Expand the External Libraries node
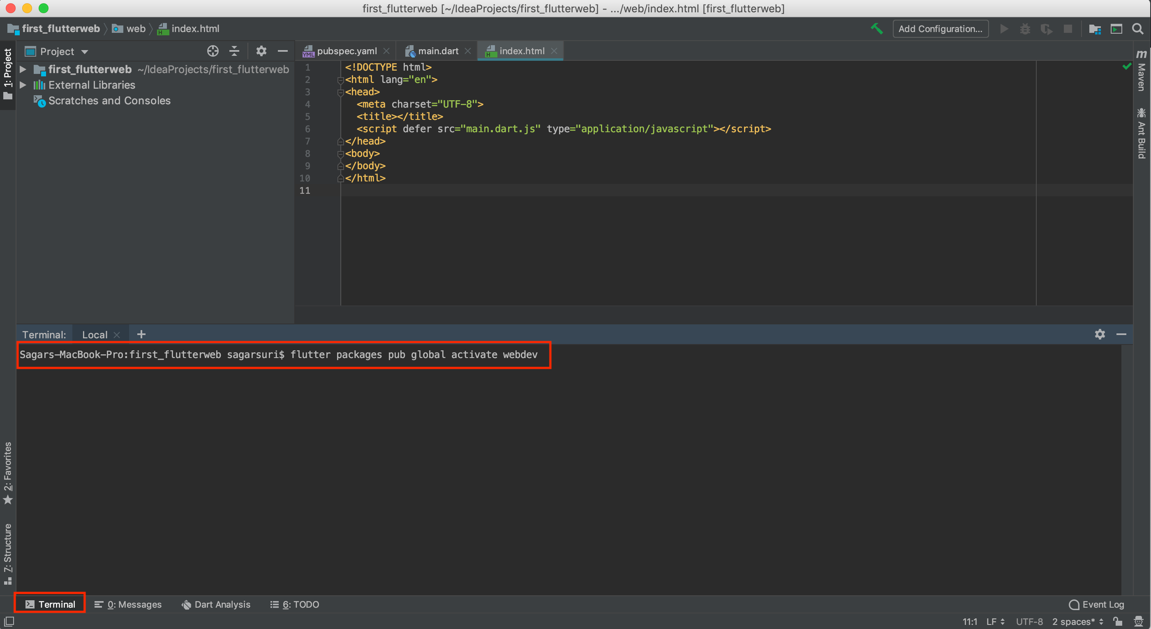The height and width of the screenshot is (629, 1151). coord(23,85)
